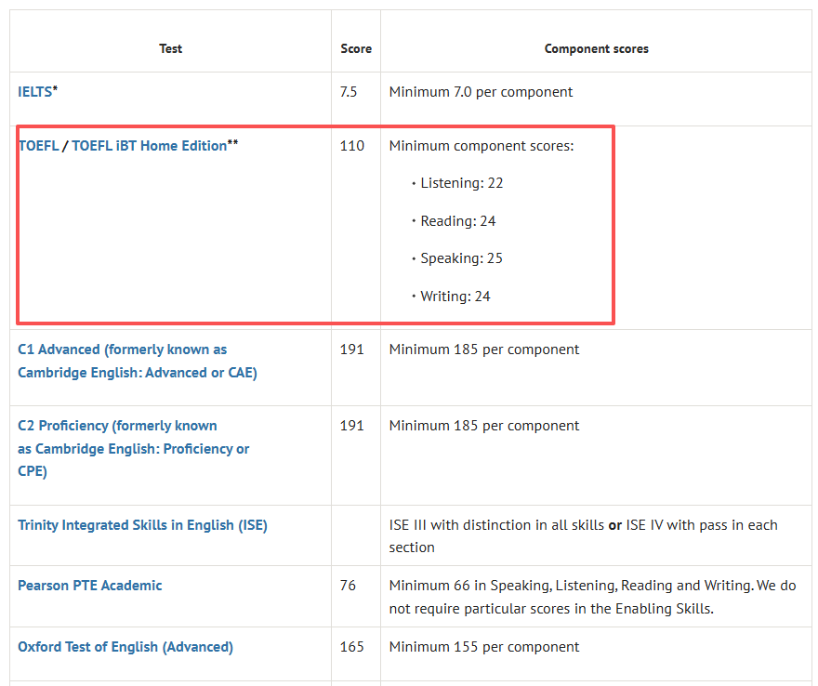Click the 'Minimum 7.0 per component' text
Image resolution: width=818 pixels, height=686 pixels.
point(481,92)
